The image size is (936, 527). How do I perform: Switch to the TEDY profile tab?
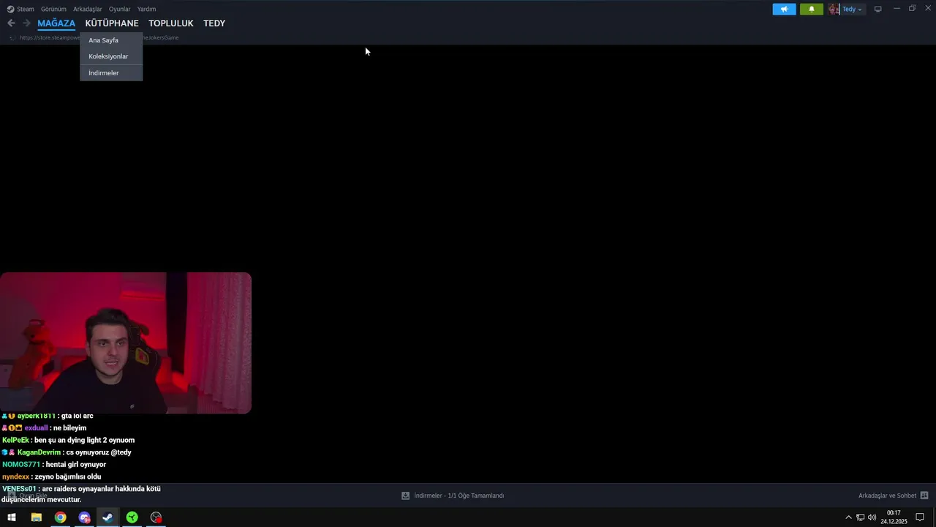coord(214,23)
